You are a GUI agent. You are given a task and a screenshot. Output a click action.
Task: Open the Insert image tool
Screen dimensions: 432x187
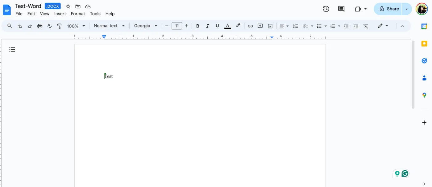click(270, 26)
